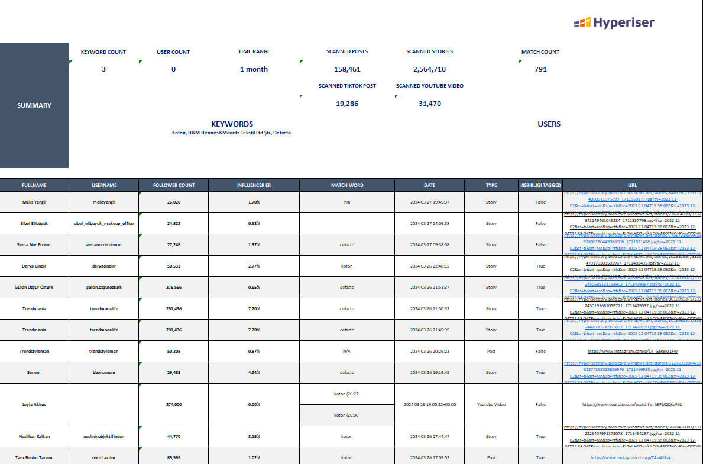Viewport: 703px width, 464px height.
Task: Click the URL column header
Action: click(x=632, y=185)
